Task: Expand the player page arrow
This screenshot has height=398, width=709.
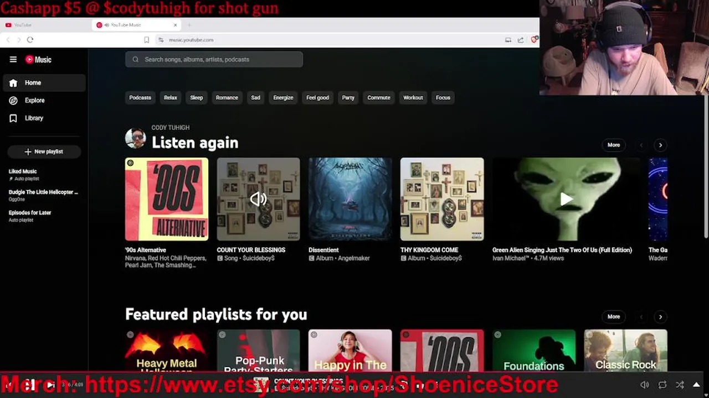Action: (696, 385)
